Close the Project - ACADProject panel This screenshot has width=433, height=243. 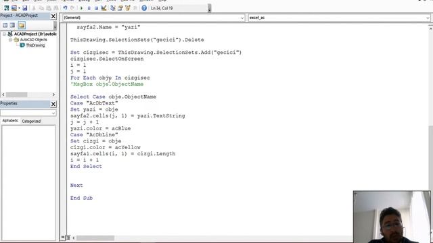(53, 16)
